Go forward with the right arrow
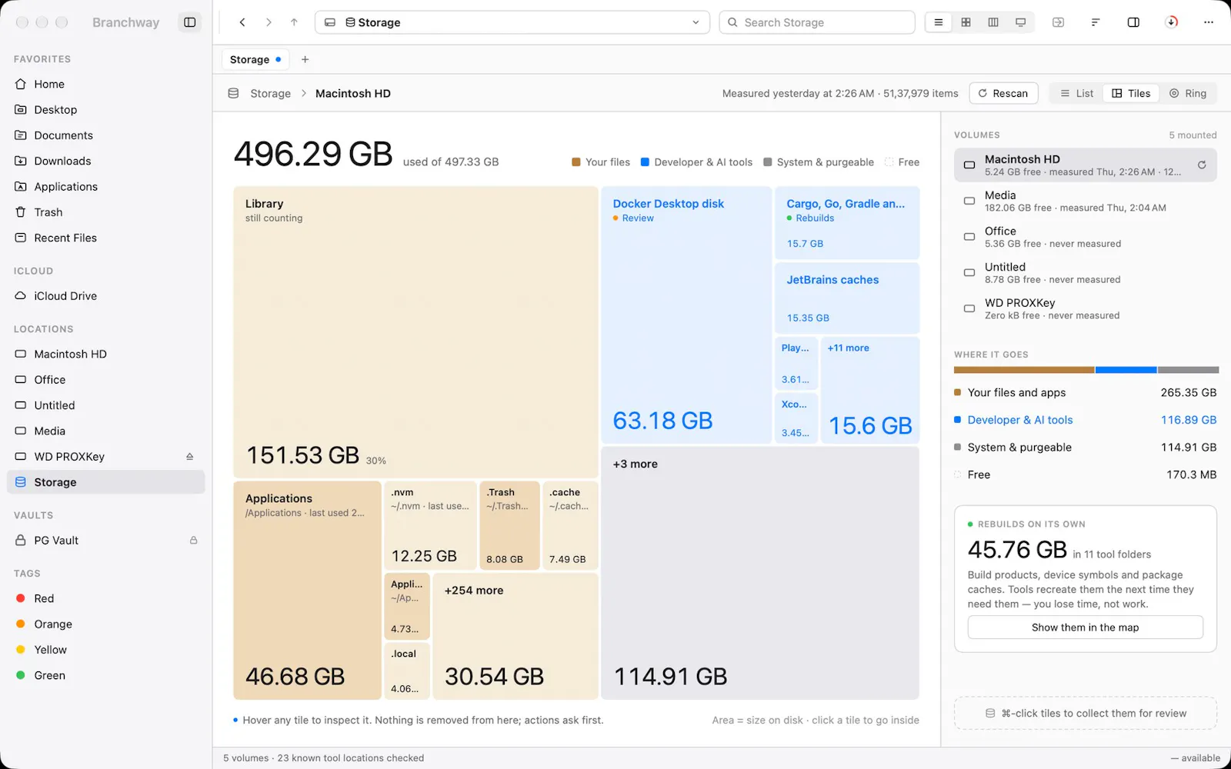1231x769 pixels. (x=269, y=22)
